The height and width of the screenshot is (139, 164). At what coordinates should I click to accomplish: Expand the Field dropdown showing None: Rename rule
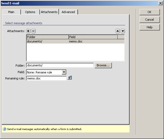pyautogui.click(x=64, y=72)
